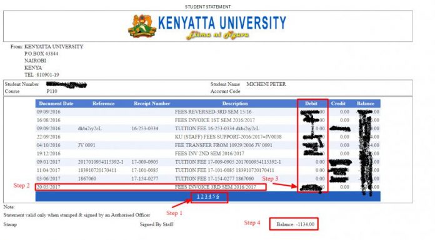Click the statement validity note text
The height and width of the screenshot is (240, 435).
click(x=77, y=215)
